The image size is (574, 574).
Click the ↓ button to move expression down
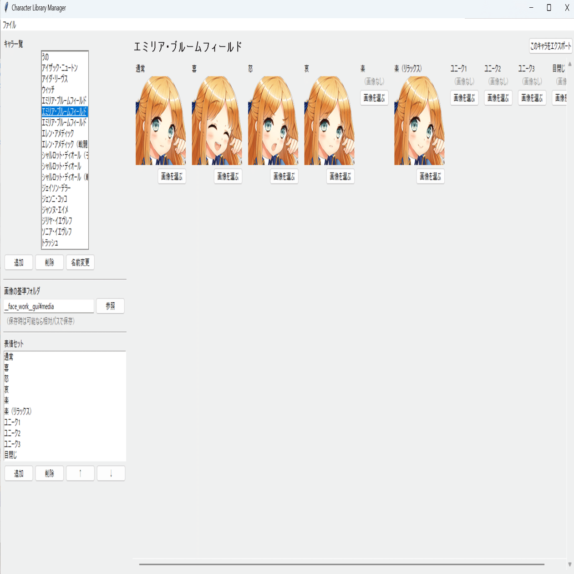click(111, 473)
